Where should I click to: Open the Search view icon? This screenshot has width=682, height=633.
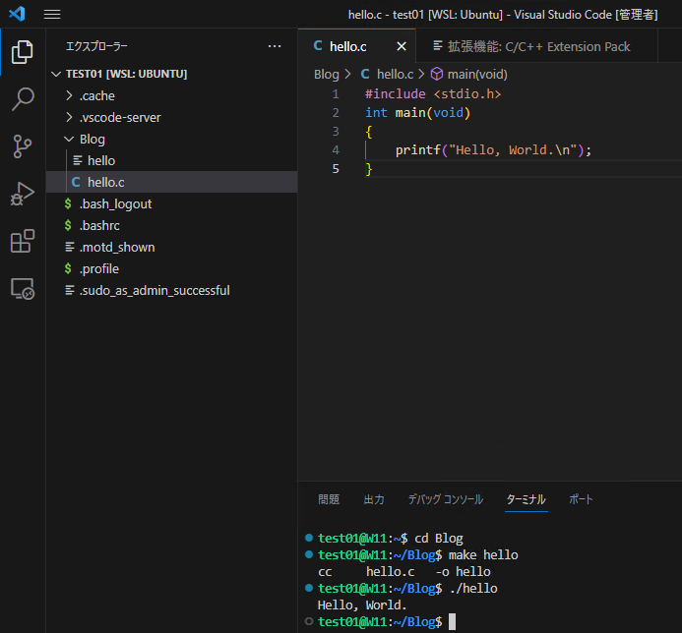click(x=23, y=99)
